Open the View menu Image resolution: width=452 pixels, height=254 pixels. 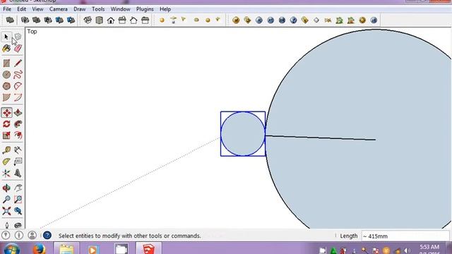coord(37,9)
